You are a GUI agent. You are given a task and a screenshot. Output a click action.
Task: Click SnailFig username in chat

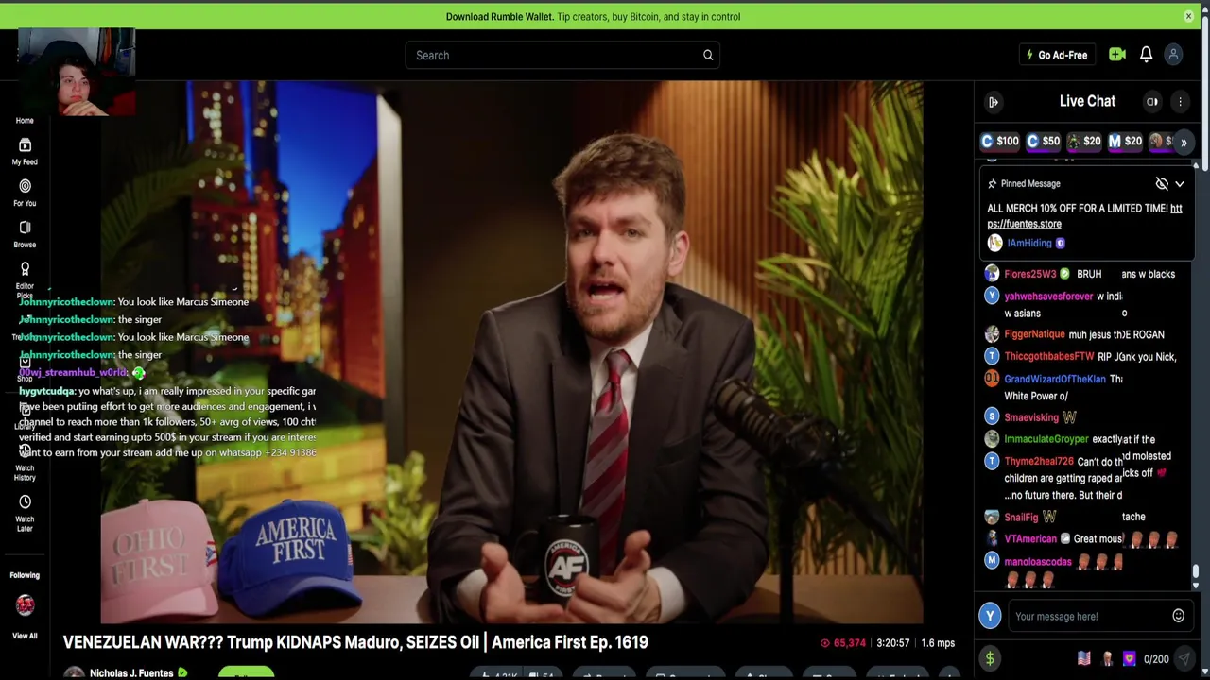[x=1020, y=518]
